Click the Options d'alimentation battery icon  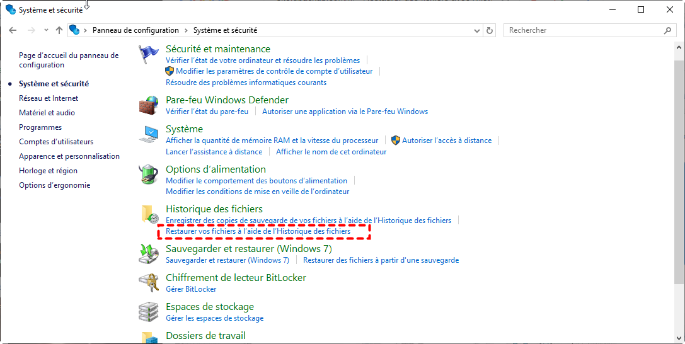click(x=149, y=175)
